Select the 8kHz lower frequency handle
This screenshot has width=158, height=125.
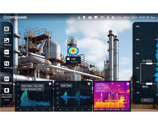pos(146,84)
